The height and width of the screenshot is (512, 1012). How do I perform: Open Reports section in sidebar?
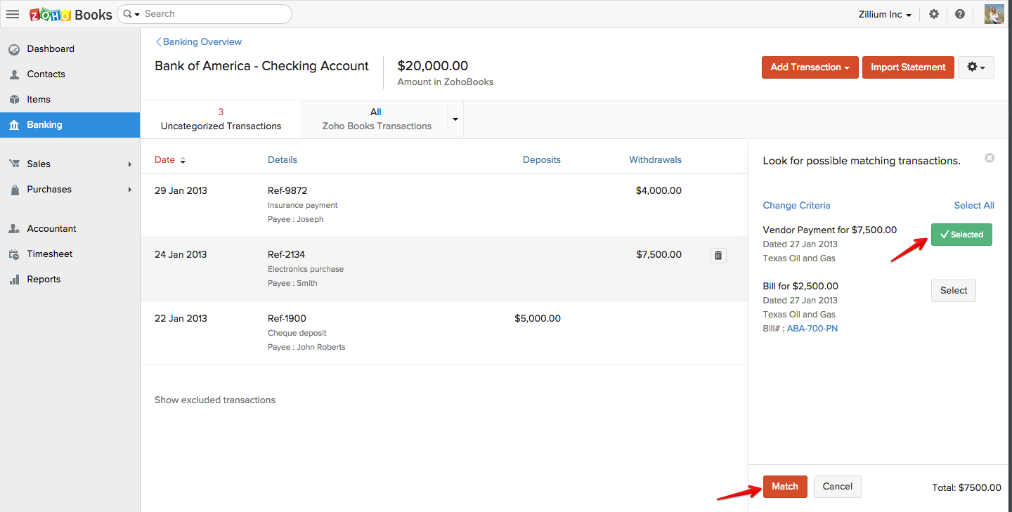point(44,280)
